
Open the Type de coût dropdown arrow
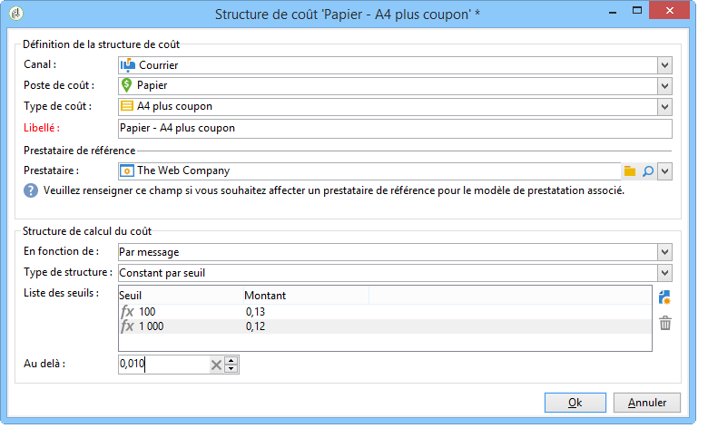tap(664, 107)
